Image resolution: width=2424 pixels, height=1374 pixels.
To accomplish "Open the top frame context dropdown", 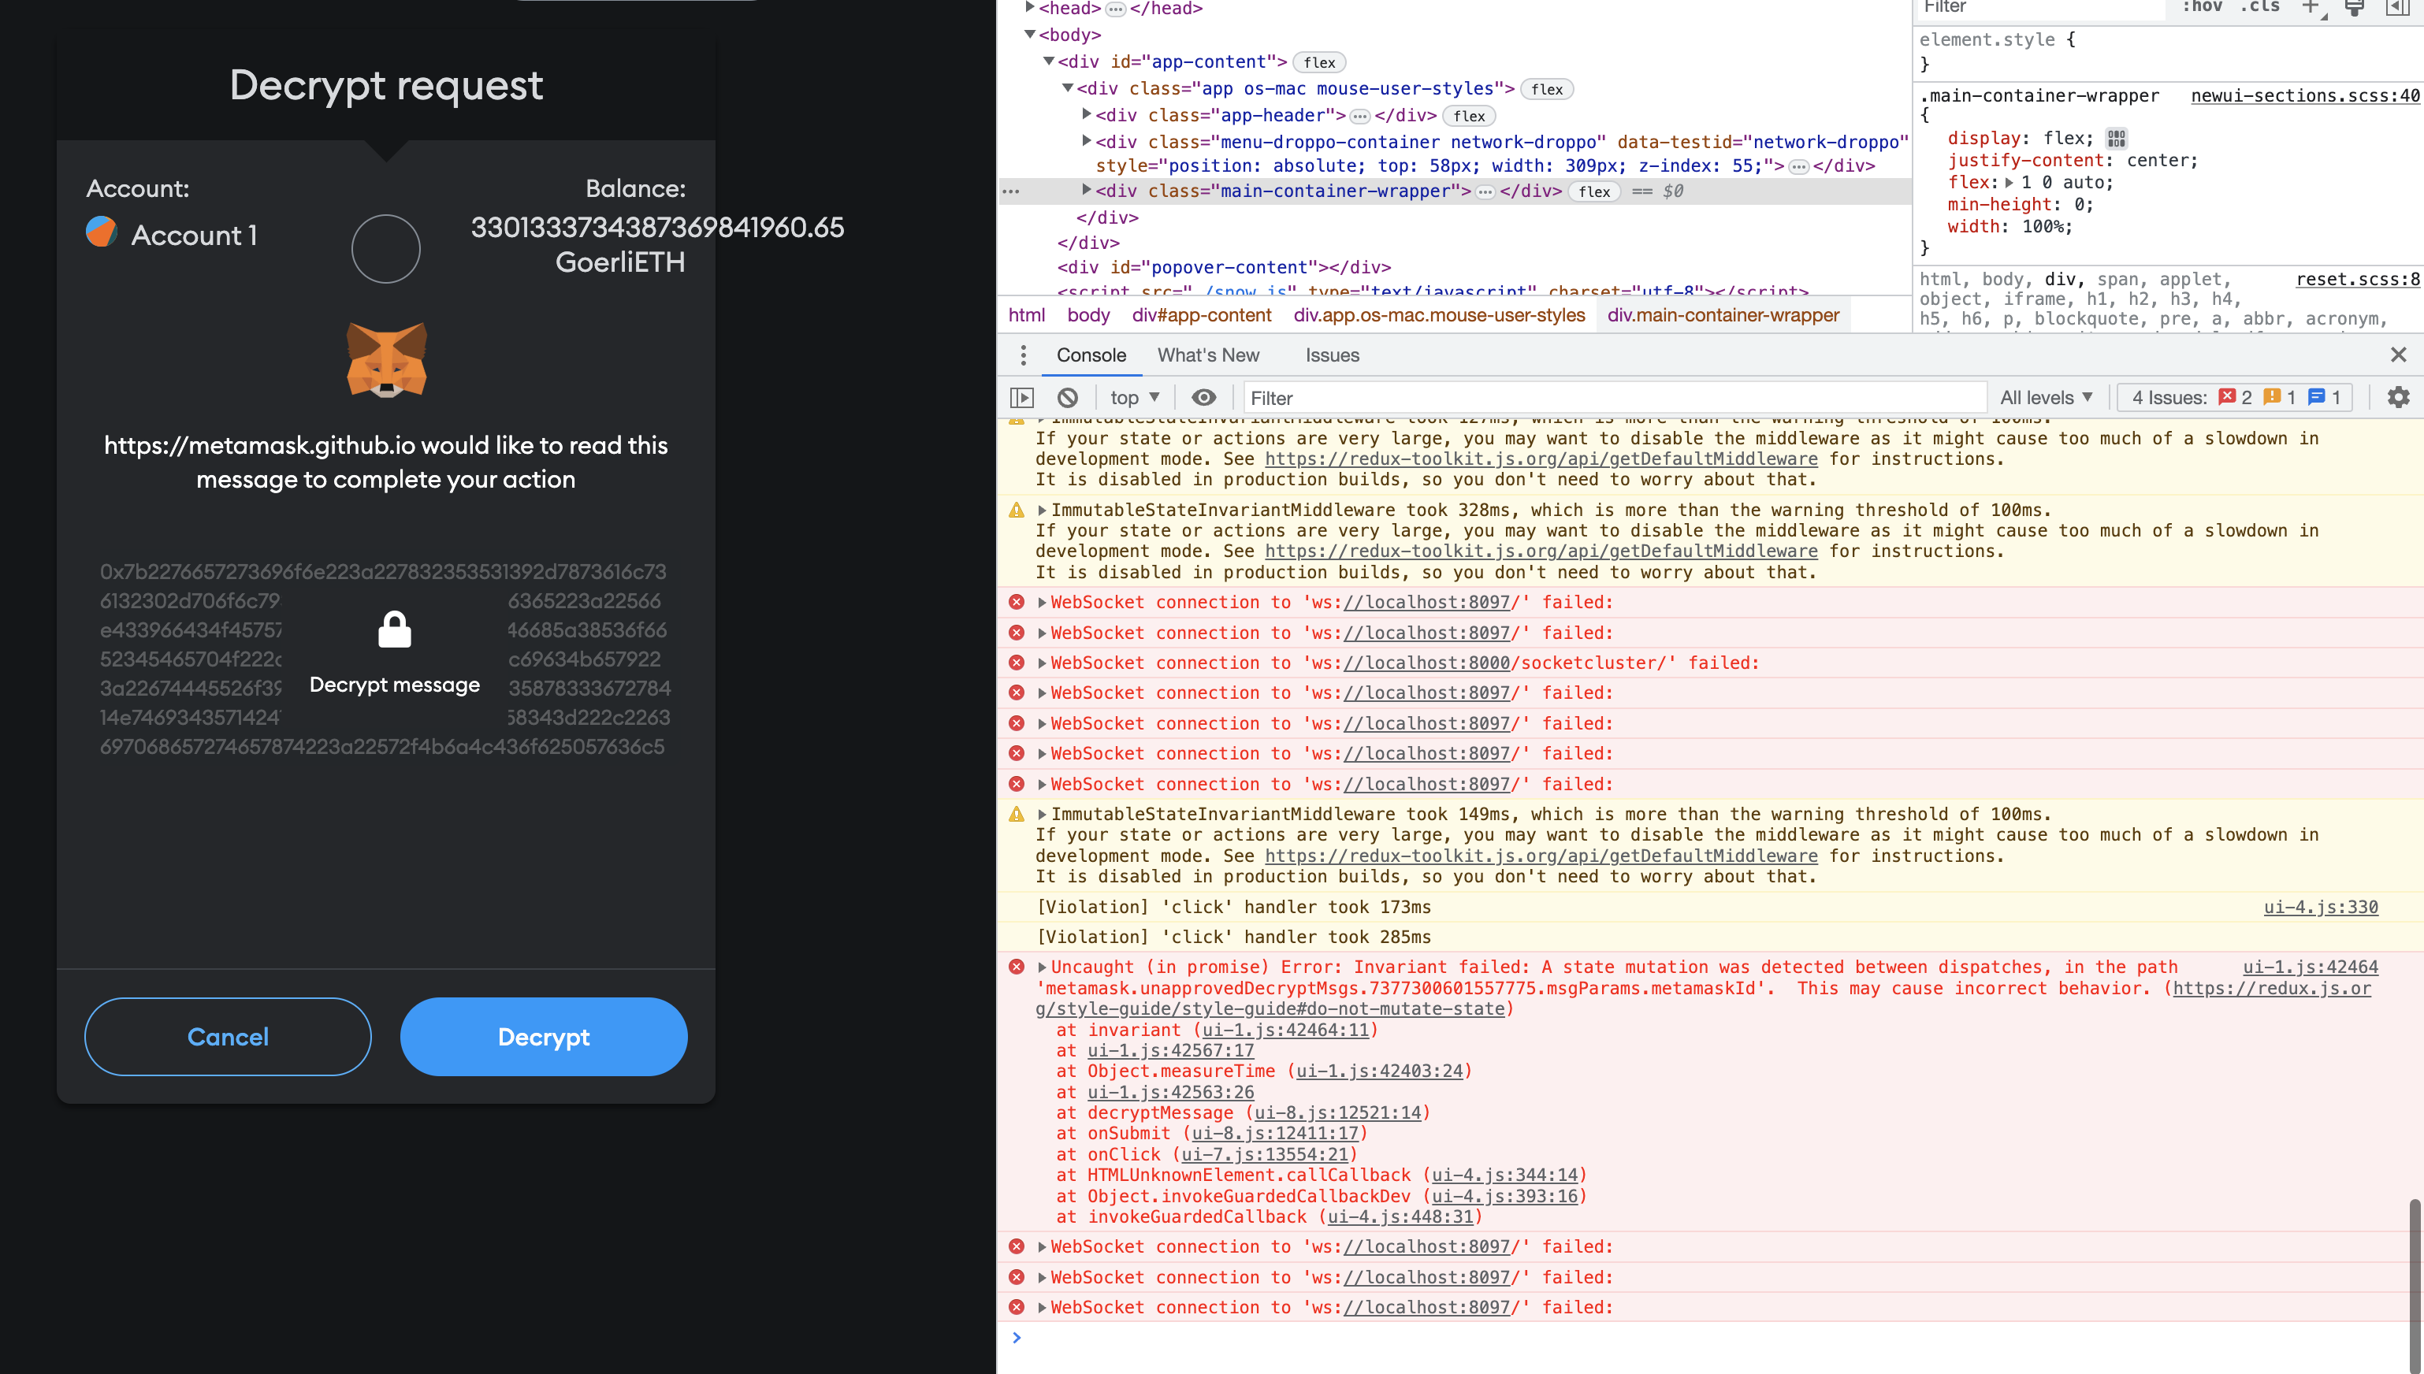I will point(1132,397).
